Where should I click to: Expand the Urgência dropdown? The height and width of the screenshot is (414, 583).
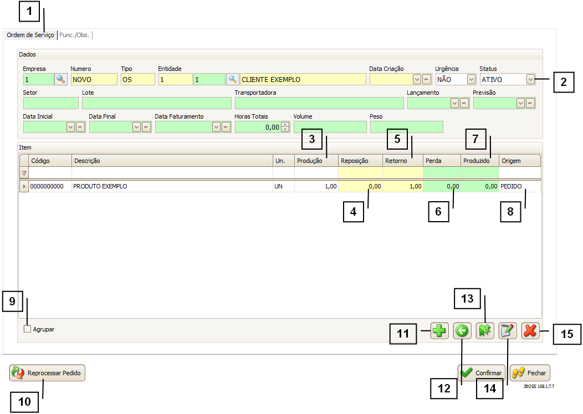[x=471, y=79]
